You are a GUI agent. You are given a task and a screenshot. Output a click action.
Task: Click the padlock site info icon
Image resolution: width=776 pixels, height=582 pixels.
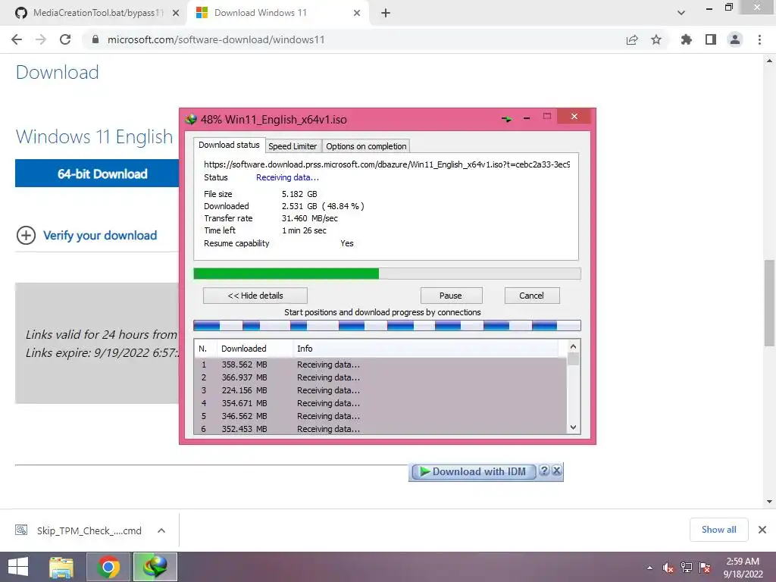pyautogui.click(x=95, y=39)
